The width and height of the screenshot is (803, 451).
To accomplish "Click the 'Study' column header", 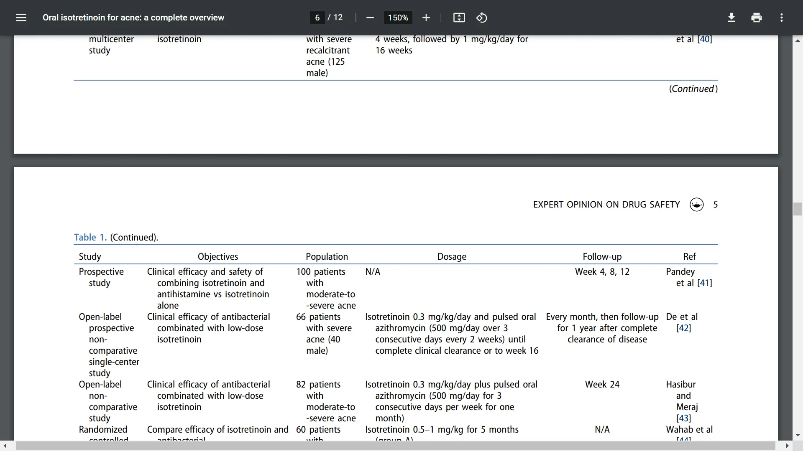I will point(90,256).
